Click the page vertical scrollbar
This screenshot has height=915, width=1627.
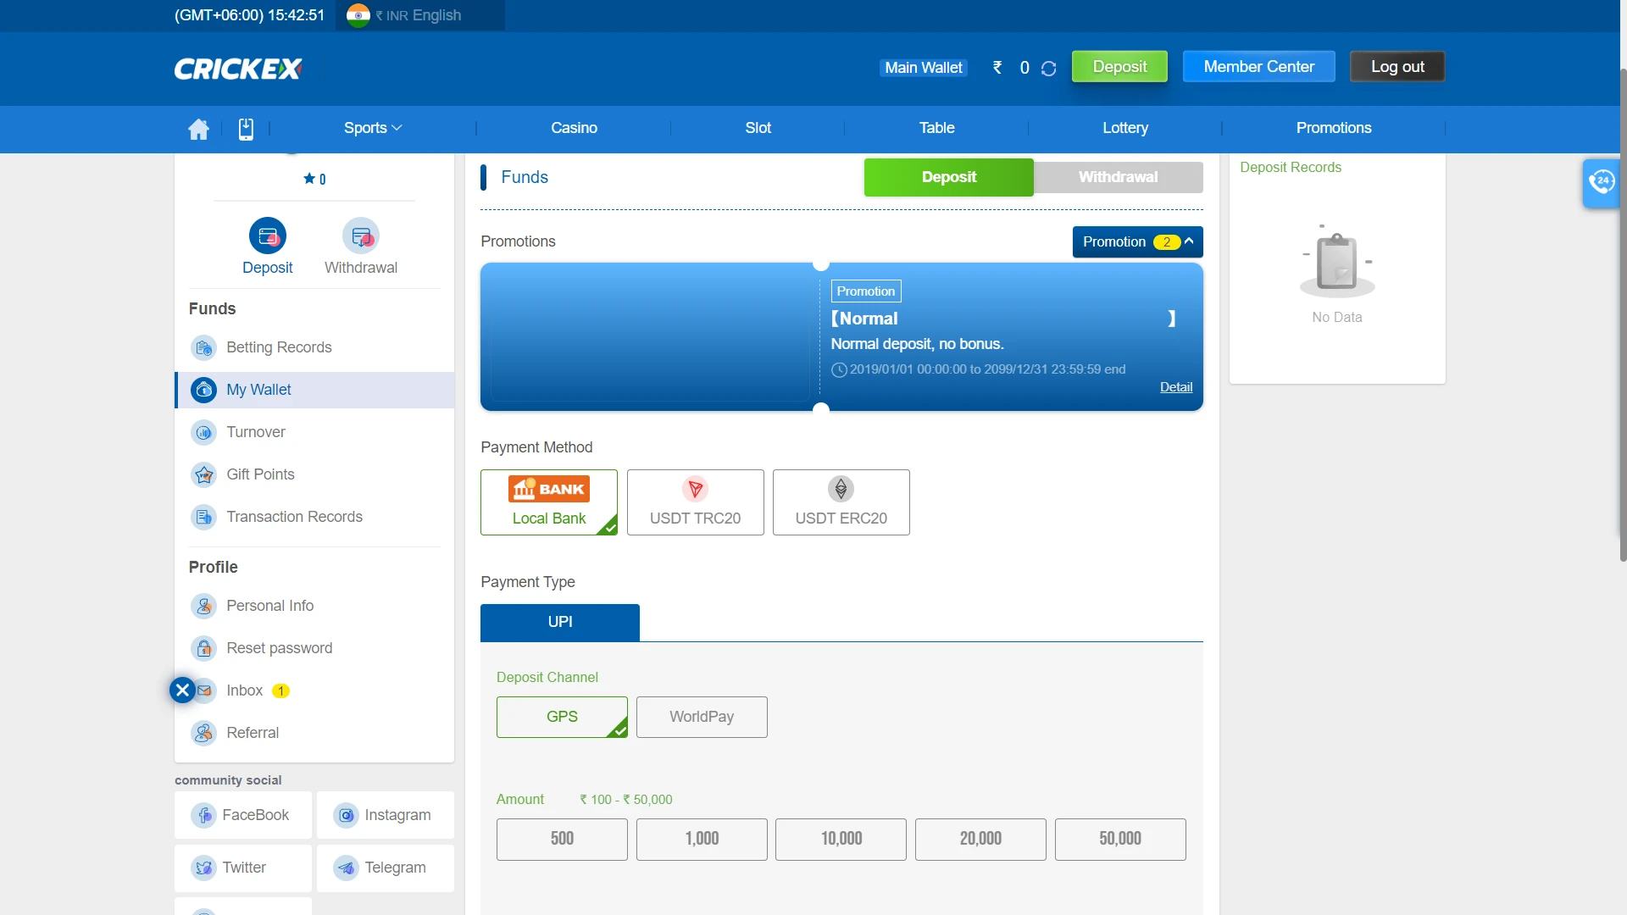point(1622,313)
